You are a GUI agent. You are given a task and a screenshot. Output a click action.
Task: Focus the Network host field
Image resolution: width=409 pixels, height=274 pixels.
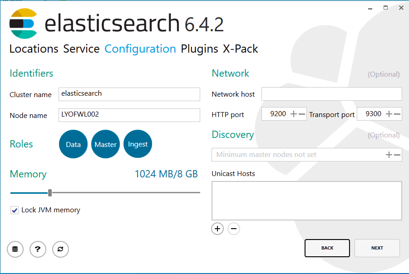click(x=332, y=94)
